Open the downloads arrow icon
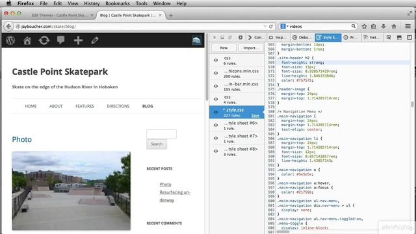This screenshot has height=234, width=416. (383, 26)
